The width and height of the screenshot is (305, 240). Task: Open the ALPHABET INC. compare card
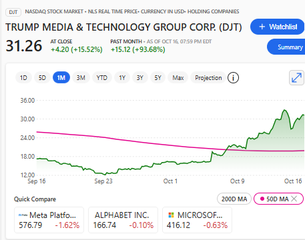click(x=123, y=220)
